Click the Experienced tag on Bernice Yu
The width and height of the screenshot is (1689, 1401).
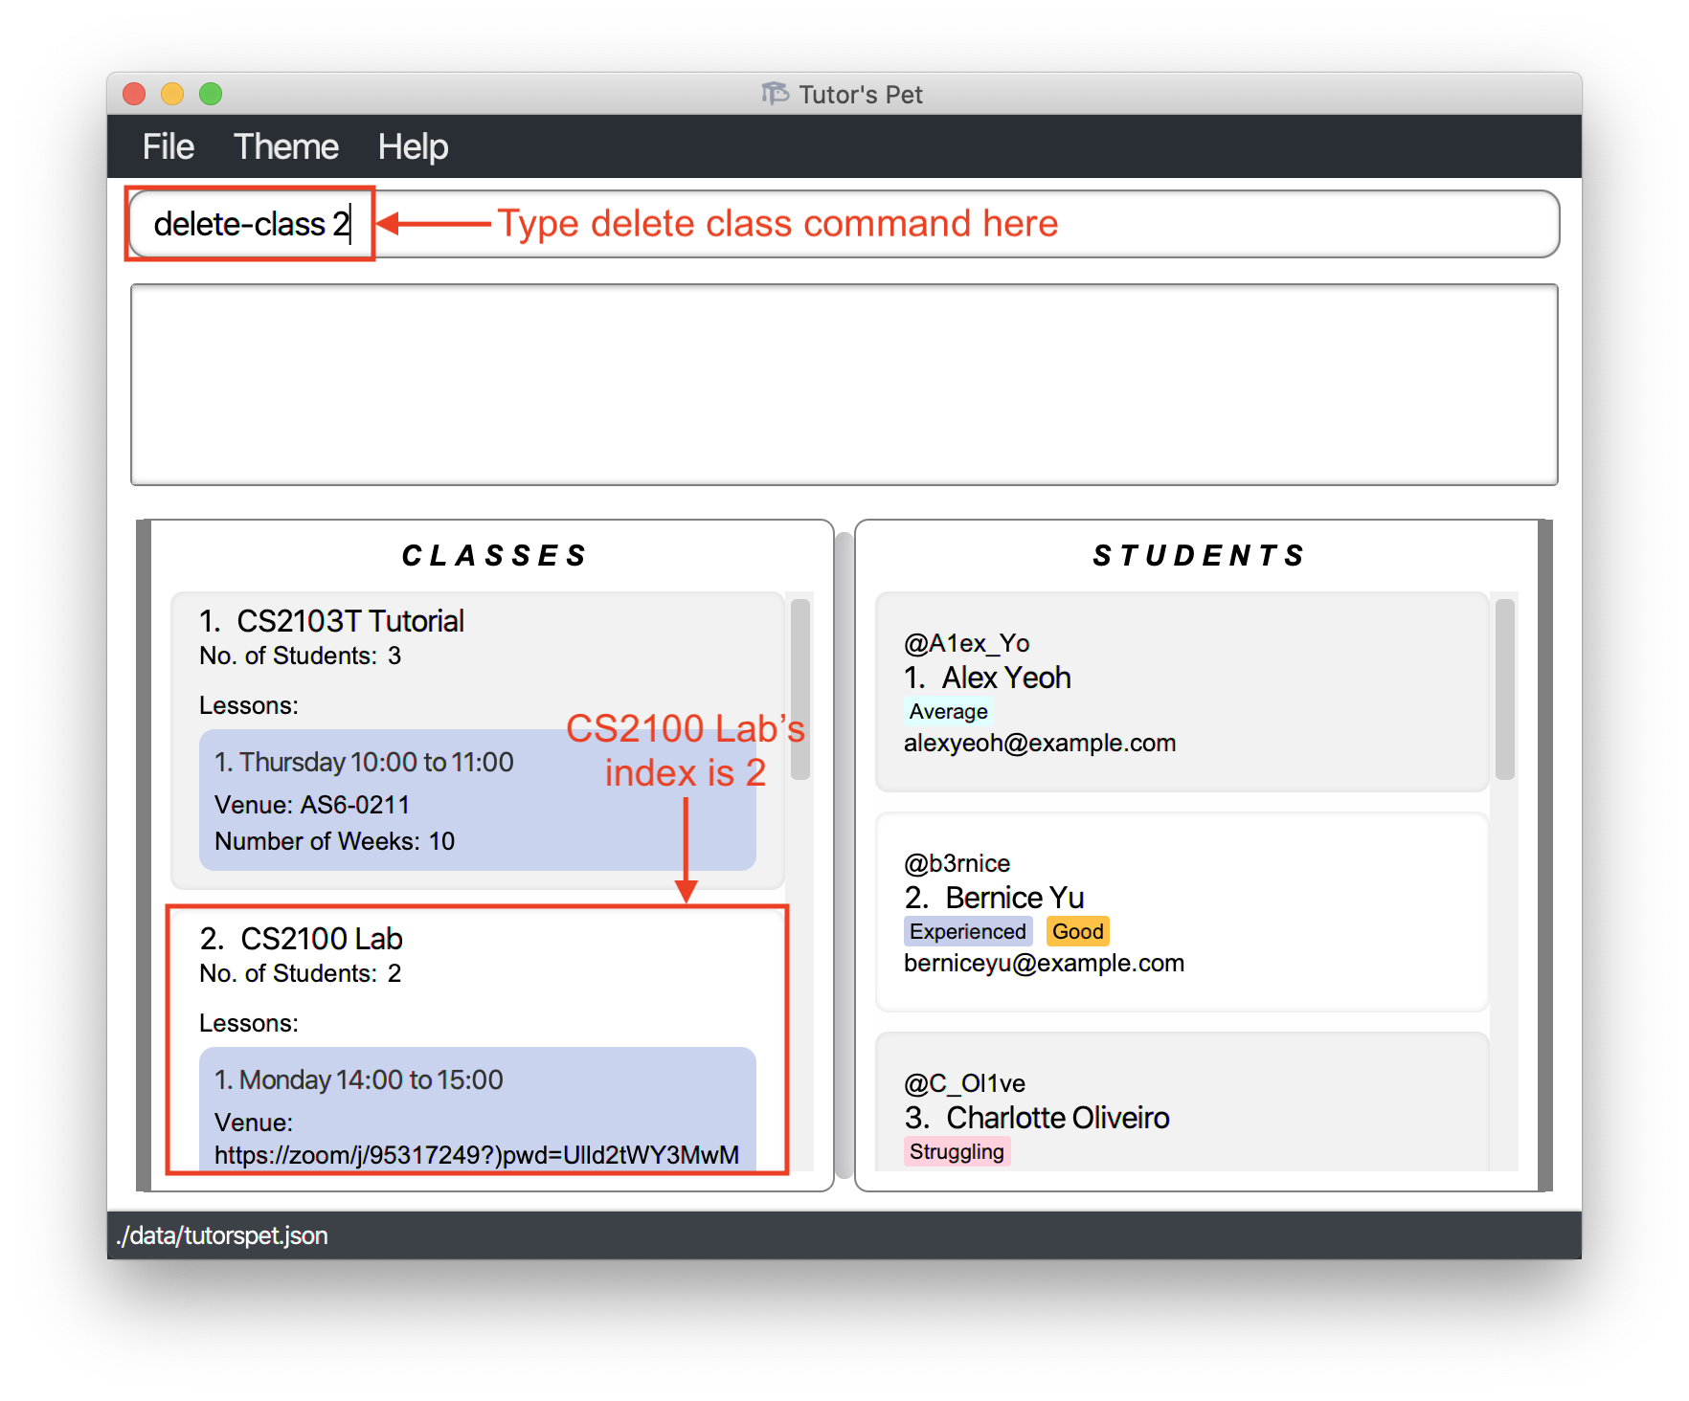968,932
